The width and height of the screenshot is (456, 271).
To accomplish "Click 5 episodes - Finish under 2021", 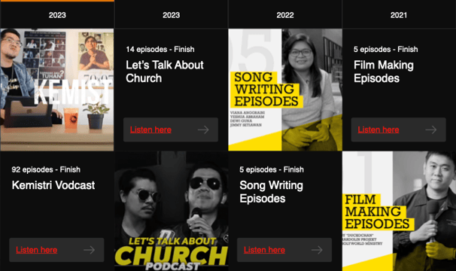I will click(x=385, y=49).
